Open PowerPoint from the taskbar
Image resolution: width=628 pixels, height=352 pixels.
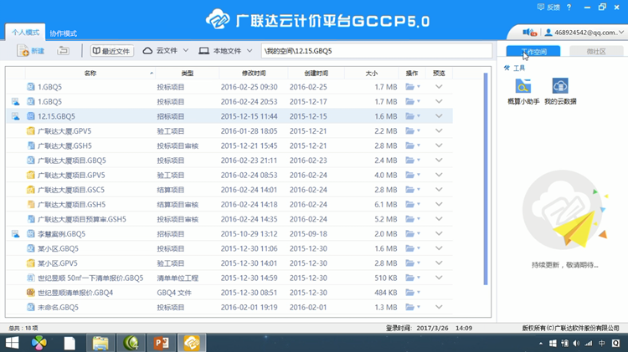(161, 343)
